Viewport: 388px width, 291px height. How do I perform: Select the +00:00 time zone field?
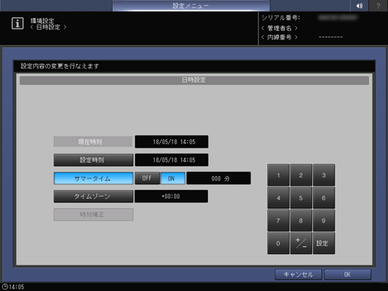[x=171, y=196]
